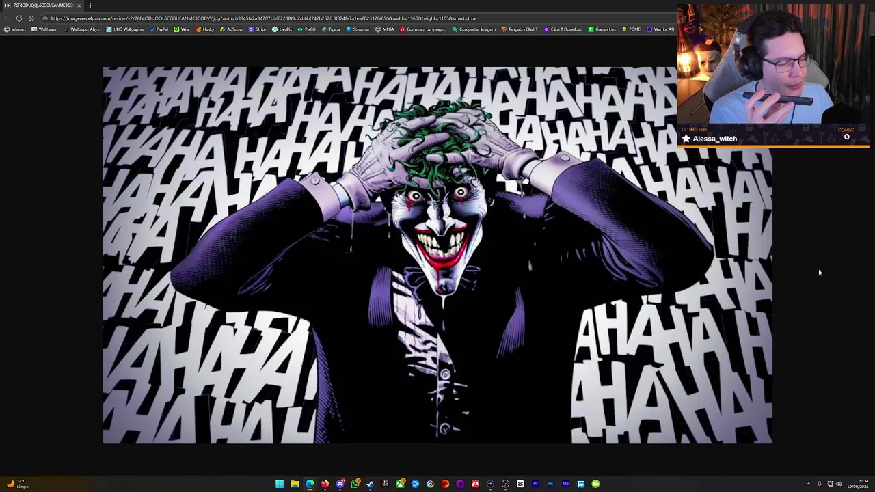Open the LivePix bookmark
The width and height of the screenshot is (875, 492).
[x=282, y=29]
